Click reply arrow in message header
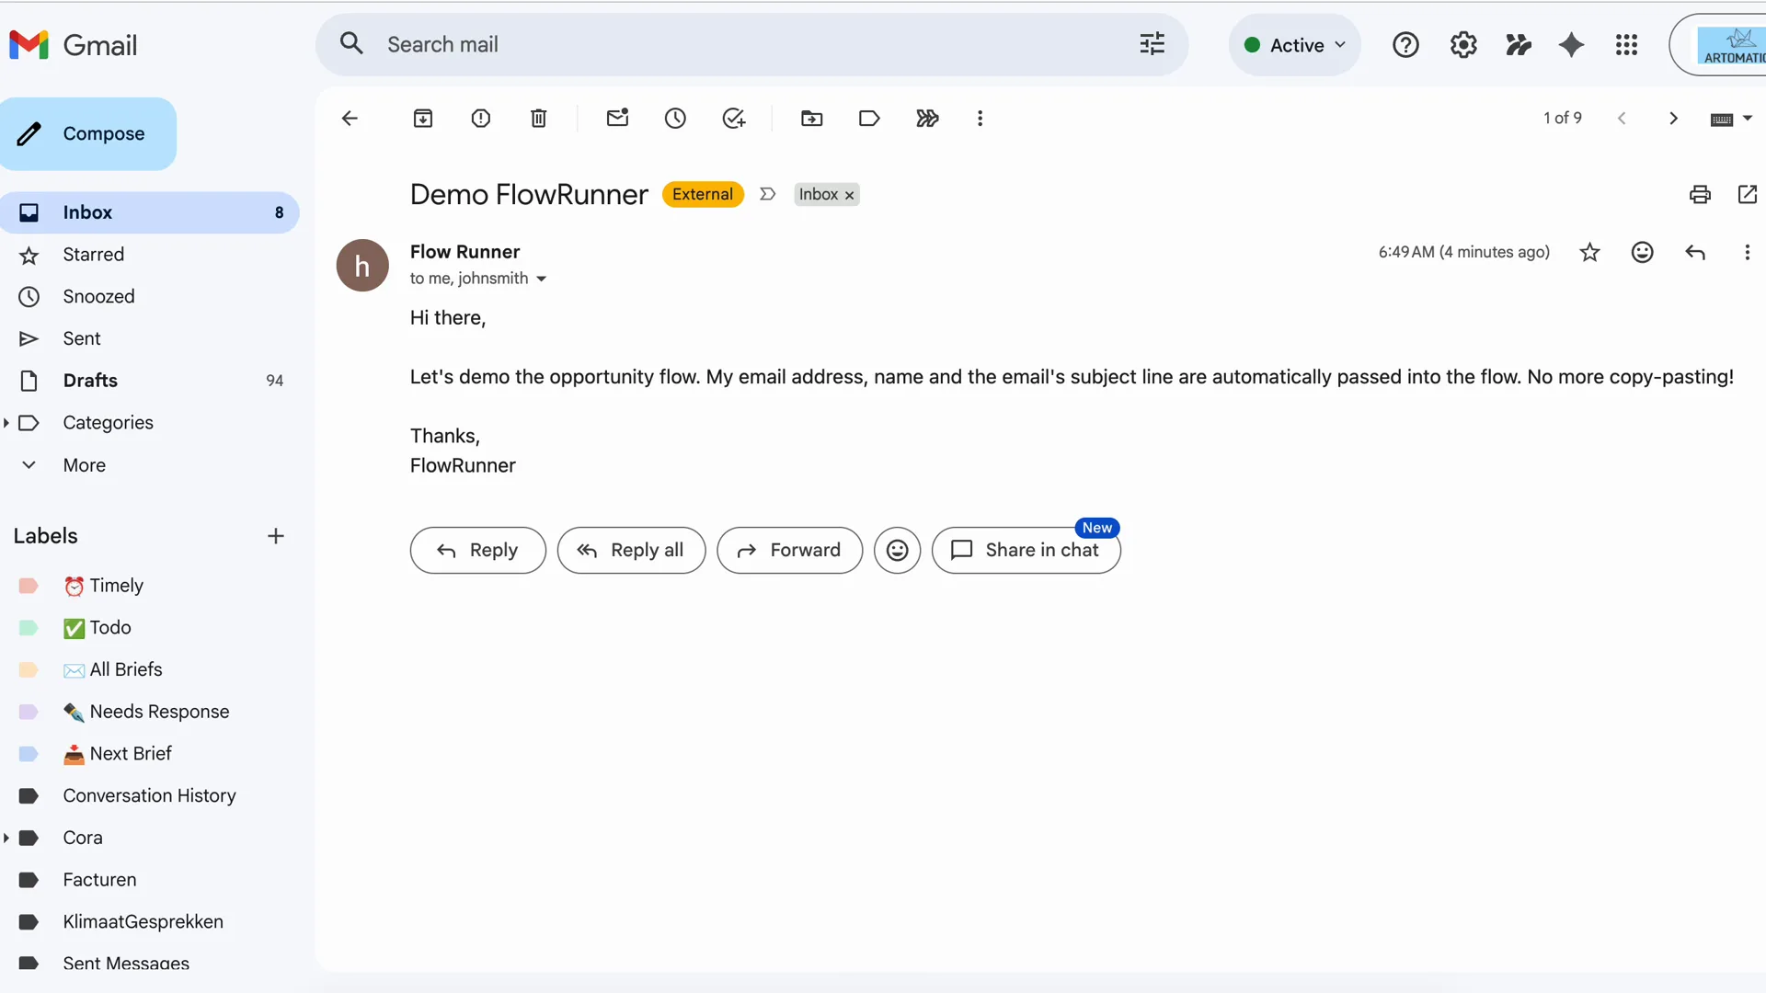Image resolution: width=1766 pixels, height=993 pixels. [x=1695, y=253]
